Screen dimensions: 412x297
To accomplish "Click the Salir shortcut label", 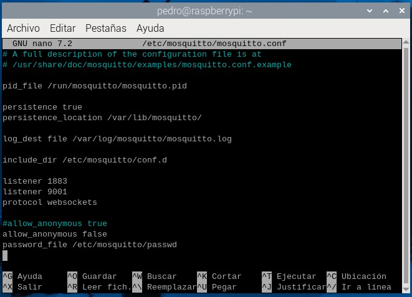I will pos(30,287).
